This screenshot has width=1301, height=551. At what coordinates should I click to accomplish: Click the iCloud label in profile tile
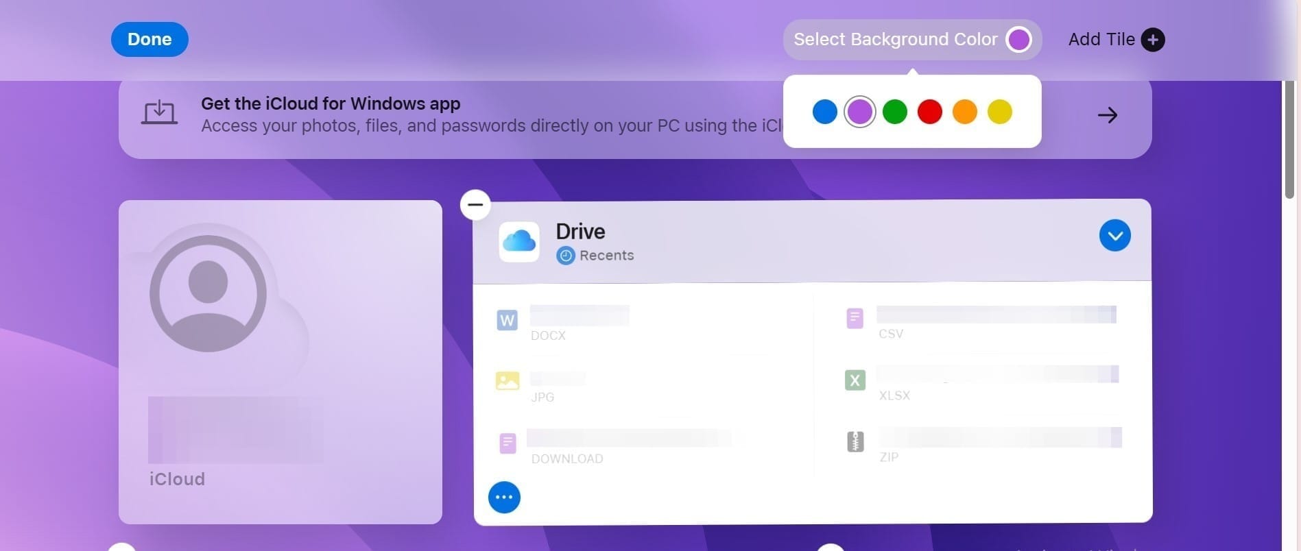pos(177,479)
